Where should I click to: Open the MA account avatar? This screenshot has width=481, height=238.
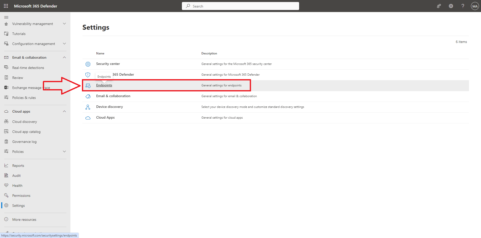(x=475, y=6)
